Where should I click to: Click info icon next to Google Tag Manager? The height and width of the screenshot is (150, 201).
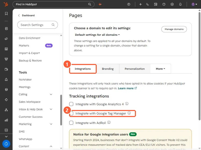[129, 113]
